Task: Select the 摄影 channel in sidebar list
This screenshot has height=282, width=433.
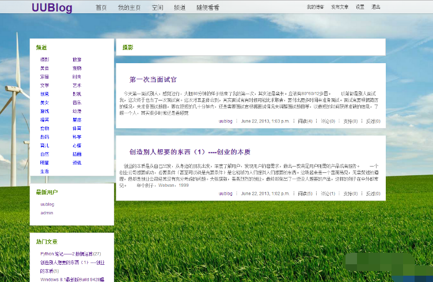Action: click(44, 60)
